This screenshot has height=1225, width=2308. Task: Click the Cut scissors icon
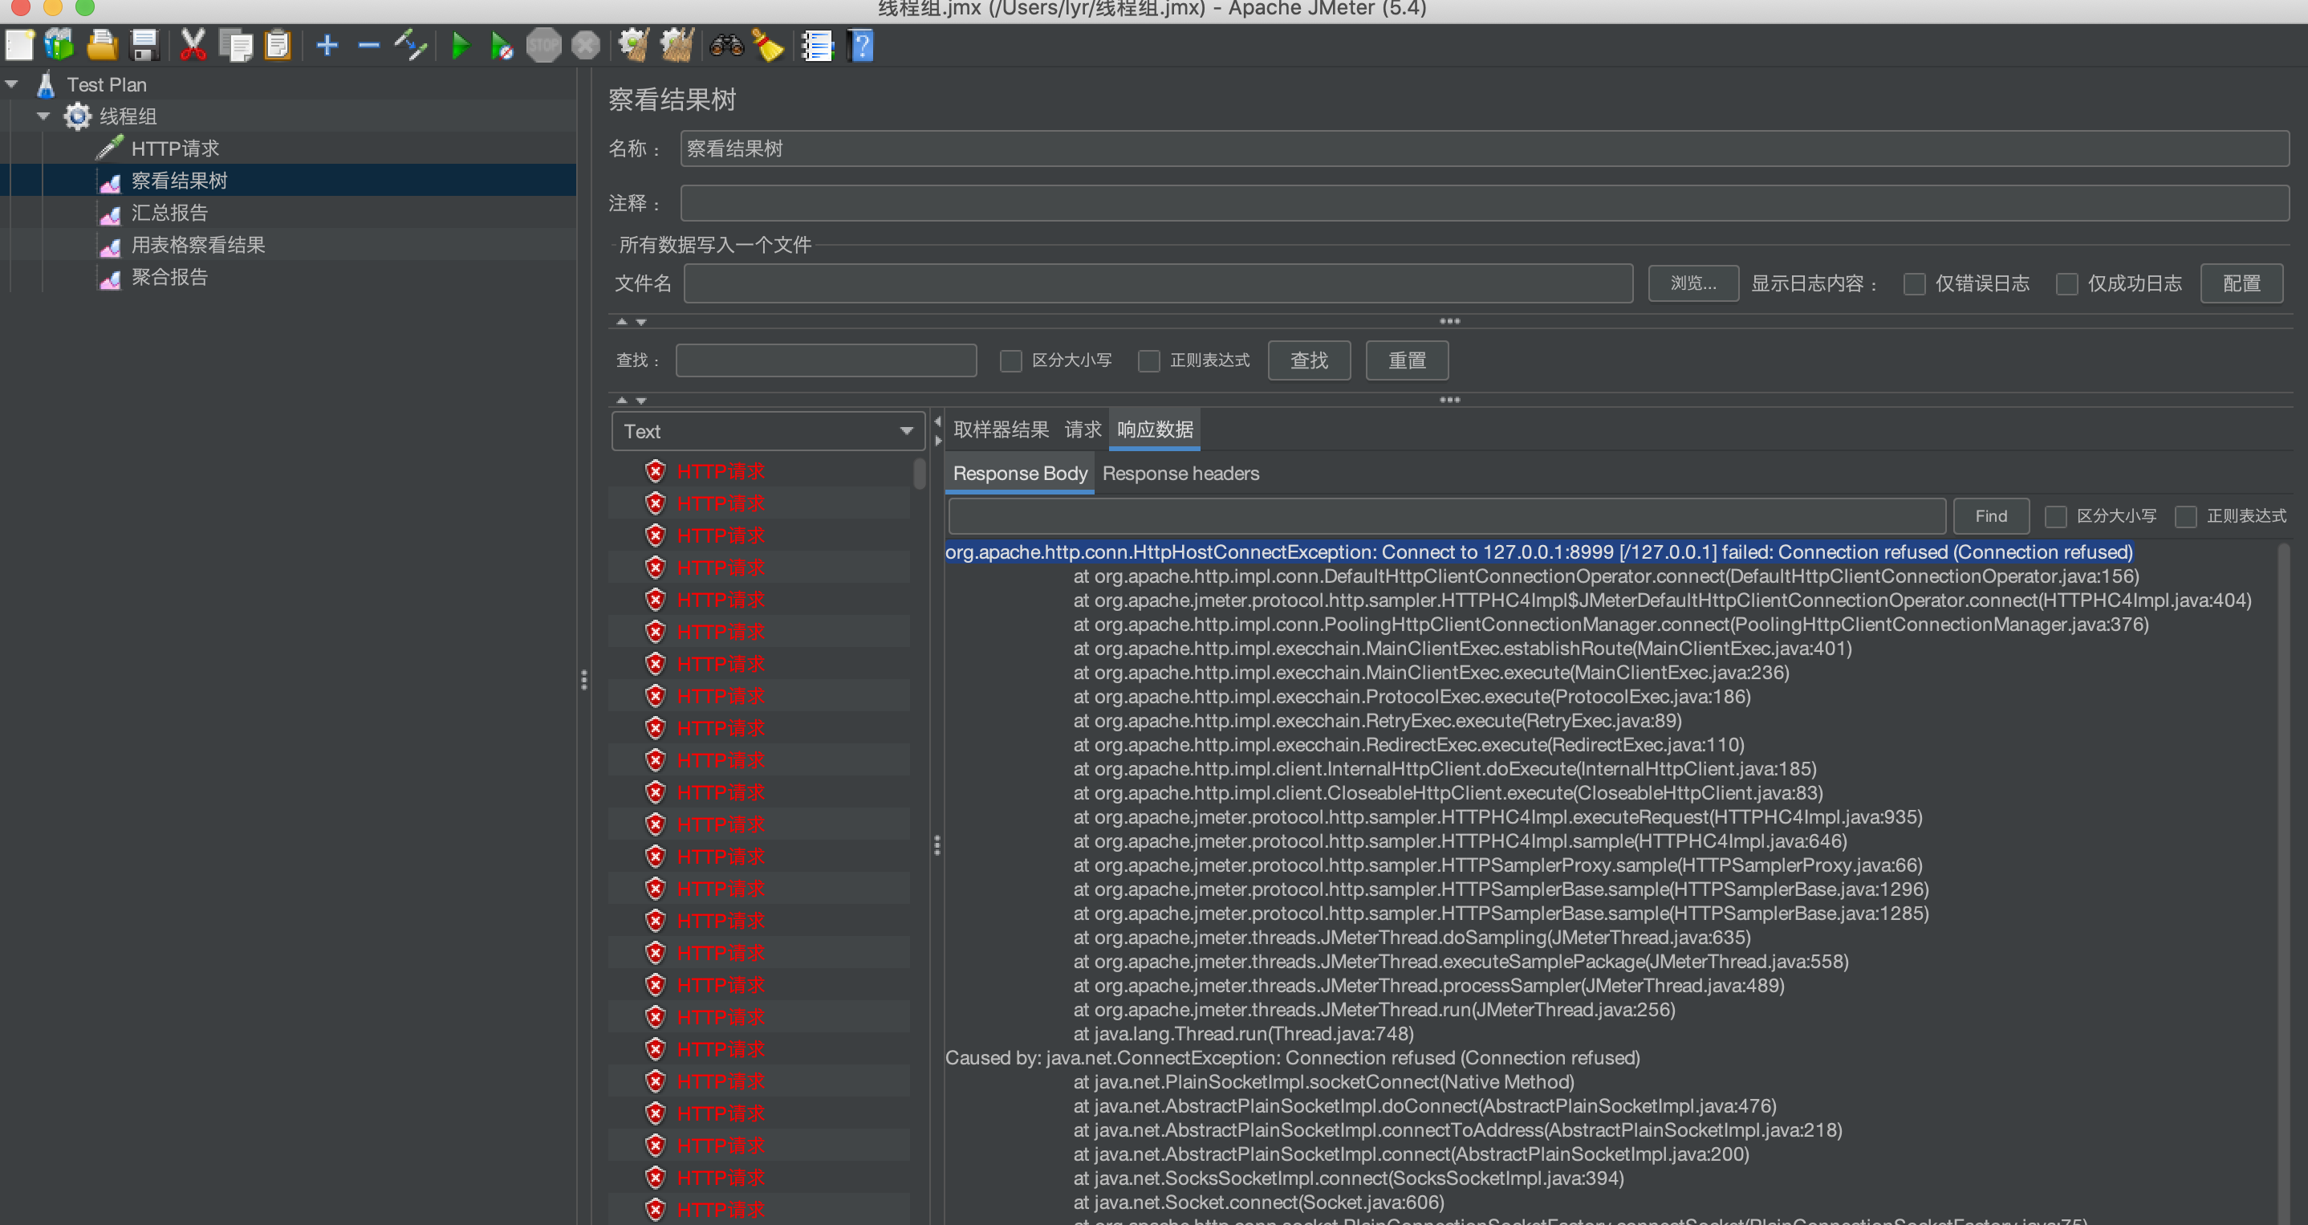192,45
